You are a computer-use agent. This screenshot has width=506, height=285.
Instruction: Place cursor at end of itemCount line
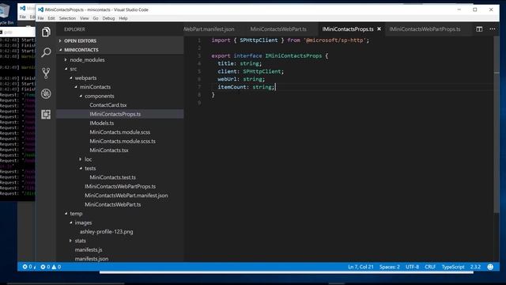(x=275, y=87)
